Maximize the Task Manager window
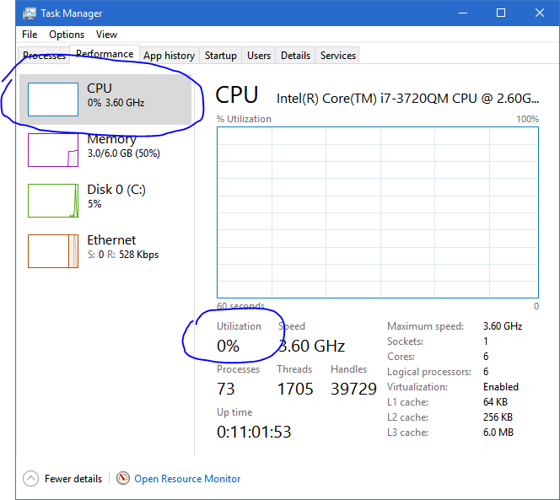 pyautogui.click(x=501, y=13)
